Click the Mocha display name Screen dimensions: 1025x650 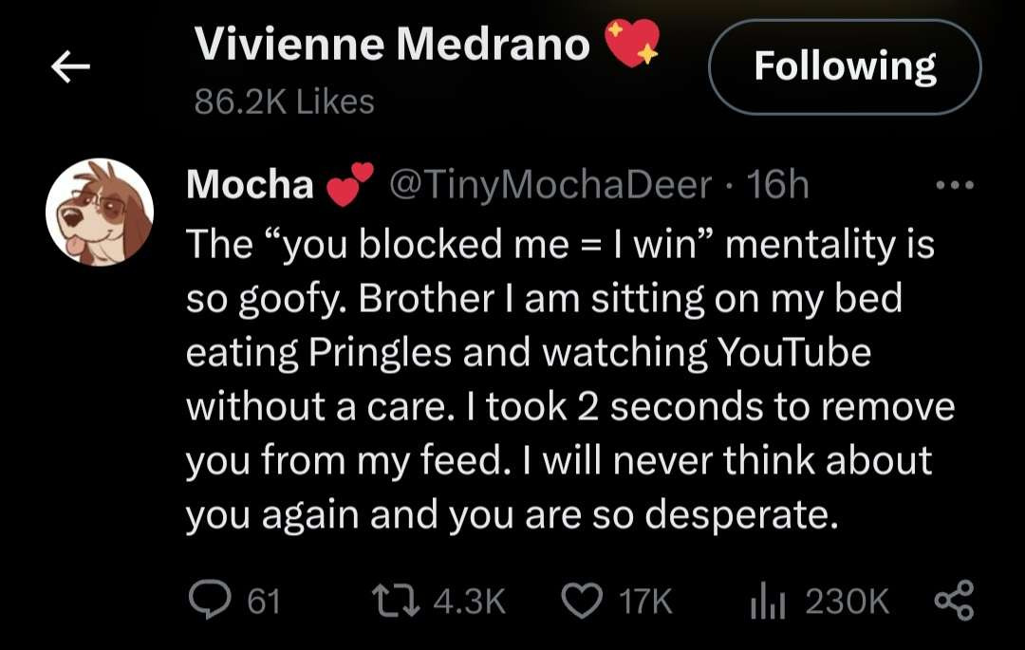[x=251, y=186]
